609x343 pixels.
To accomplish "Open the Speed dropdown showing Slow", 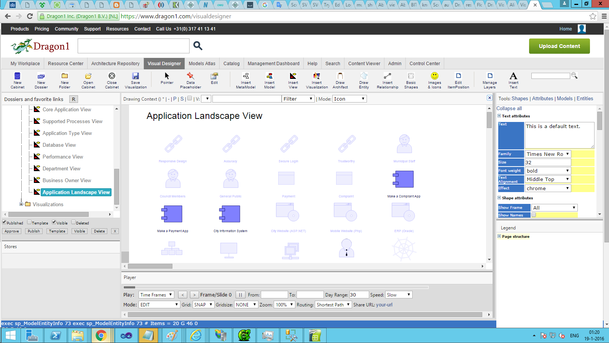I will 399,295.
